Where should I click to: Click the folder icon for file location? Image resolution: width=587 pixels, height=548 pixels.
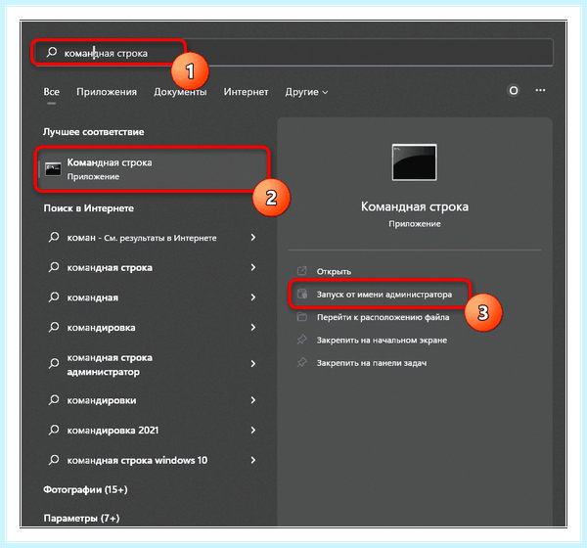[301, 317]
